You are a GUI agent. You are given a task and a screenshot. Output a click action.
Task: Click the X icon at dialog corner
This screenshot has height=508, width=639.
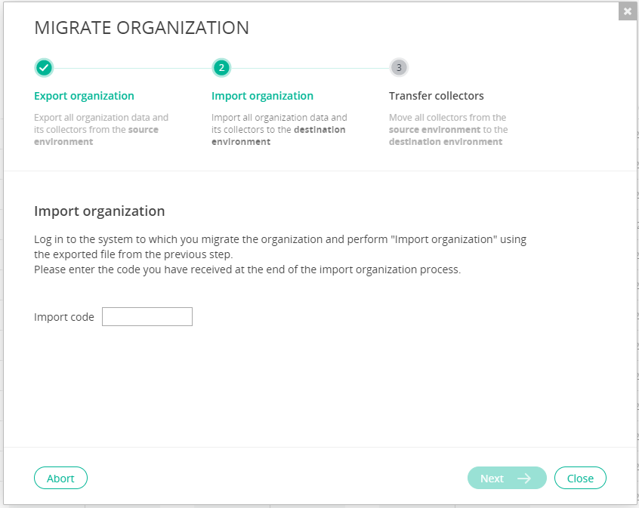[x=628, y=11]
